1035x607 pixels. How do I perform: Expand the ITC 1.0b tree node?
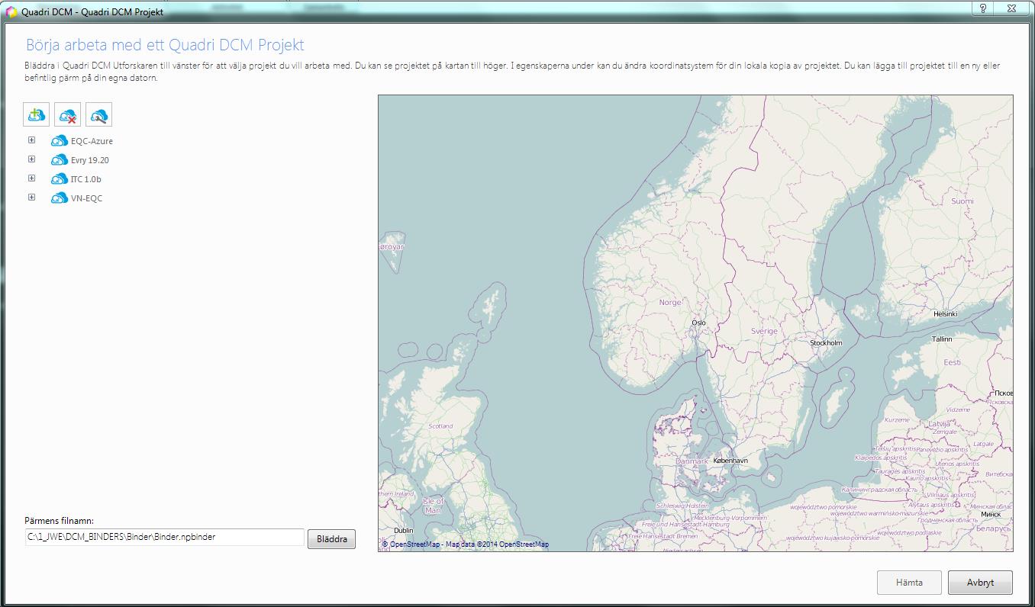click(x=31, y=178)
